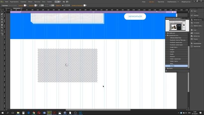Open Adobe Acrobat from the taskbar

55,113
